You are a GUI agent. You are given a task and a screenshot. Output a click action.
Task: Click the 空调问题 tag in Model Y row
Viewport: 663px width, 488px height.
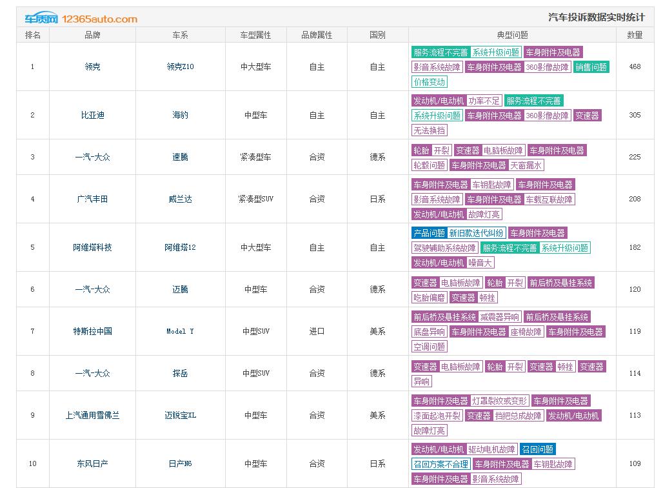pos(429,347)
